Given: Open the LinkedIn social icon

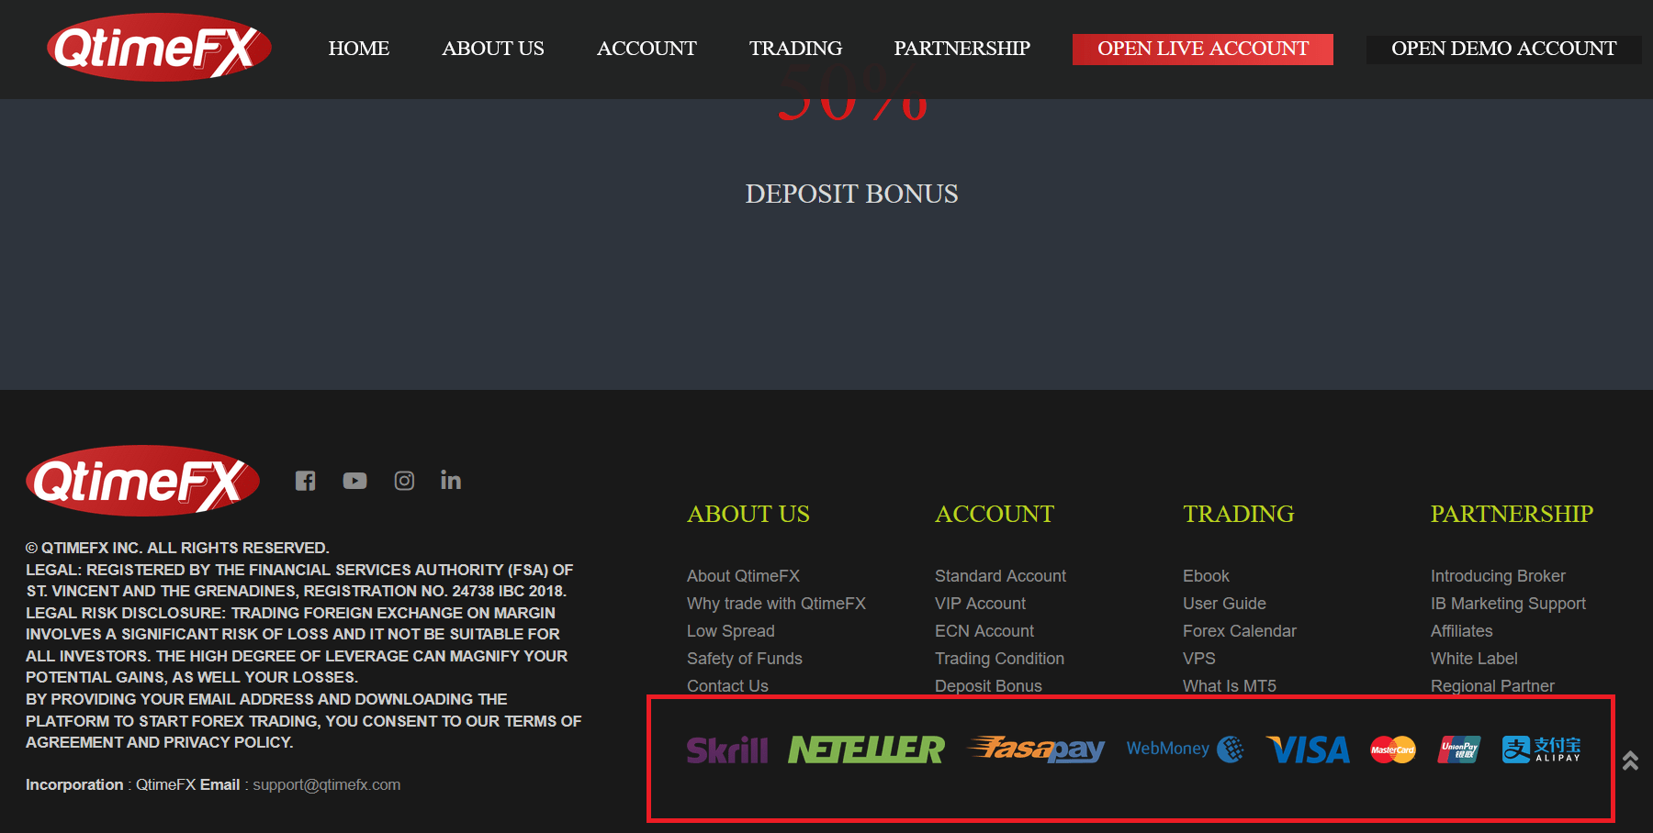Looking at the screenshot, I should (451, 480).
